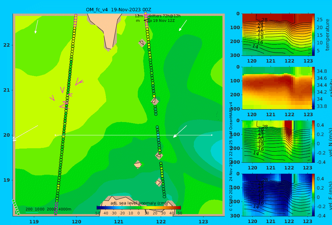Viewport: 332px width, 225px height.
Task: Click the 0.4 tick on vel. N colorbar
Action: [320, 125]
